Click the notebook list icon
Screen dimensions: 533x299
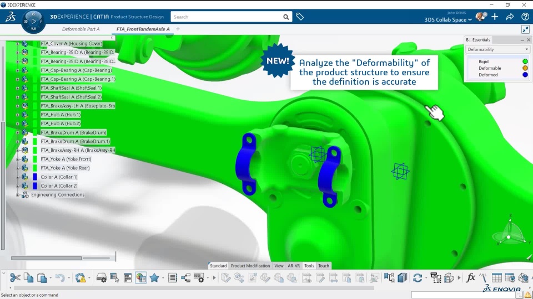(173, 278)
